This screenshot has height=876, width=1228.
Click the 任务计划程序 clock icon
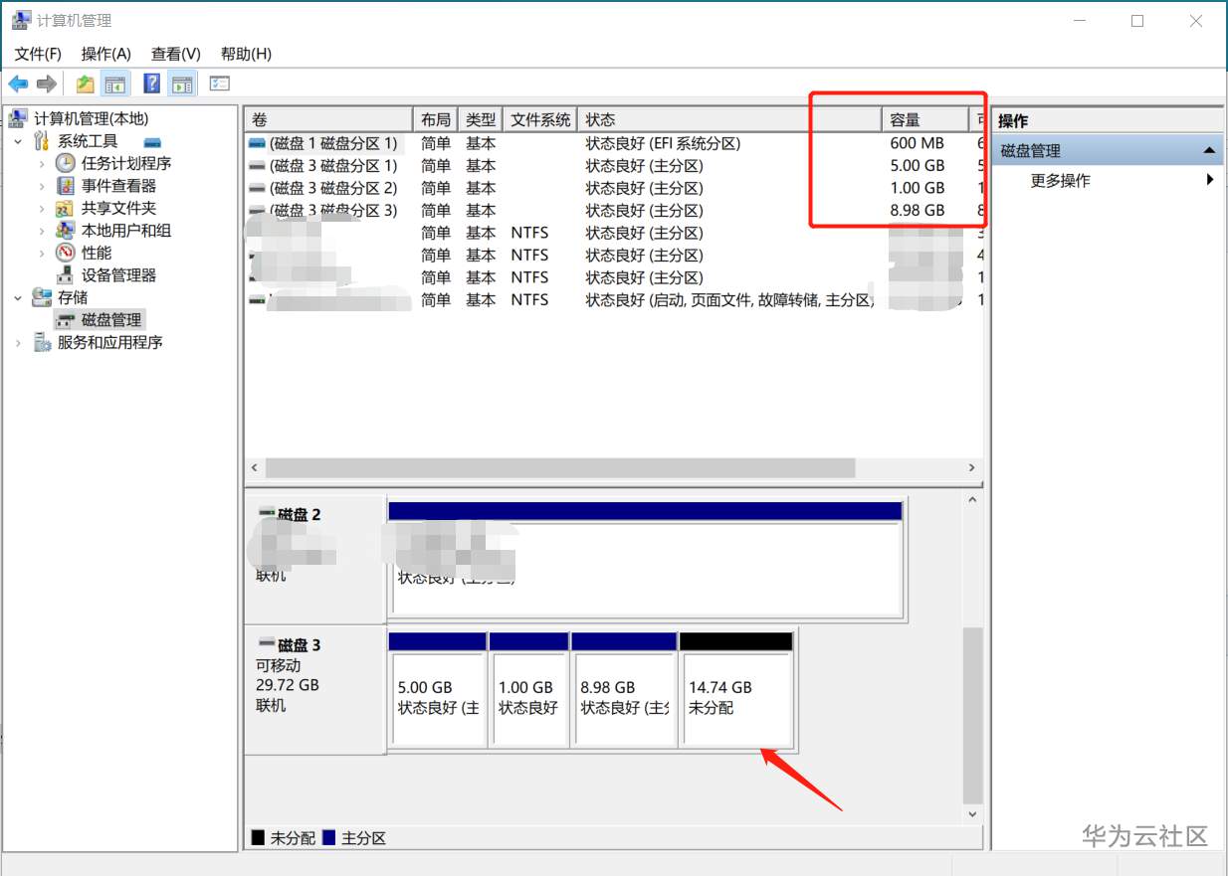coord(65,163)
